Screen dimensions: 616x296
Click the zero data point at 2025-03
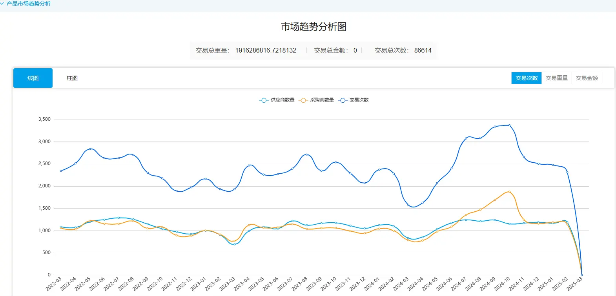pyautogui.click(x=581, y=275)
